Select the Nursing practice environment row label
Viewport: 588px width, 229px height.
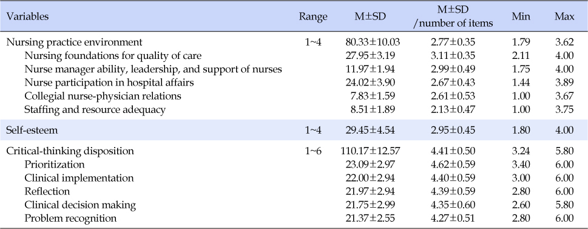click(75, 42)
